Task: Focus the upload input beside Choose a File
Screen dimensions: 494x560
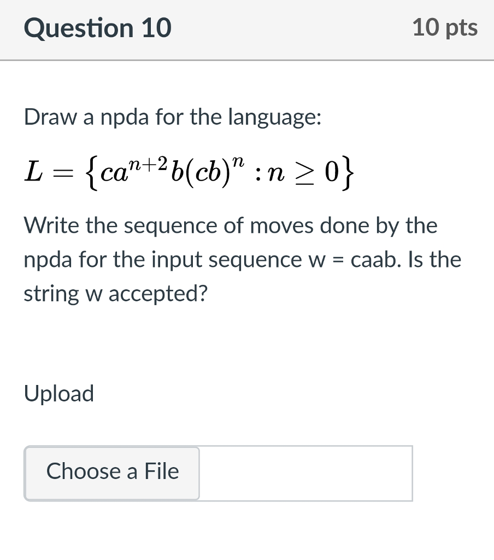Action: point(305,473)
